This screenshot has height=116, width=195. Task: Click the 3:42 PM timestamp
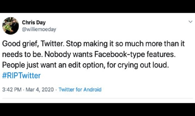(x=11, y=90)
